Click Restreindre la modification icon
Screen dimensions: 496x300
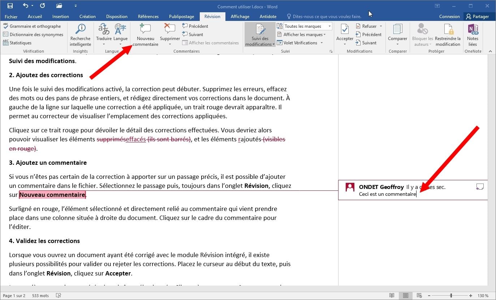coord(448,29)
